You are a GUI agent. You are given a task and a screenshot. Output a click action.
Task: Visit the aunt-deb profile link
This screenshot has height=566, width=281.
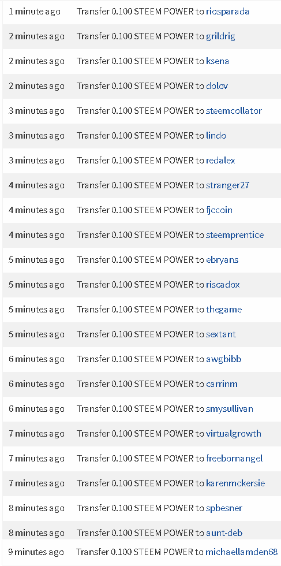tap(224, 533)
